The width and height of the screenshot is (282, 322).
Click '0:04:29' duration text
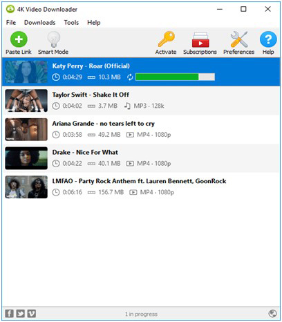point(73,77)
